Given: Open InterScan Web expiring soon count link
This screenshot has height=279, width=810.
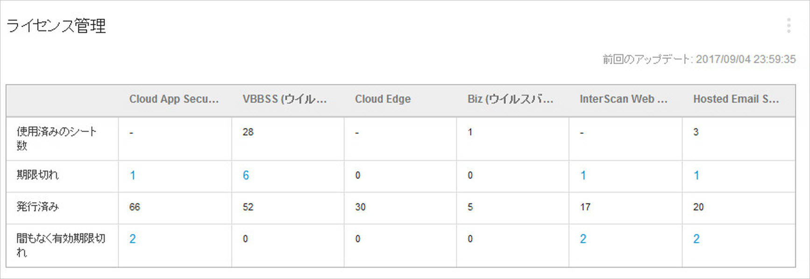Looking at the screenshot, I should (583, 239).
